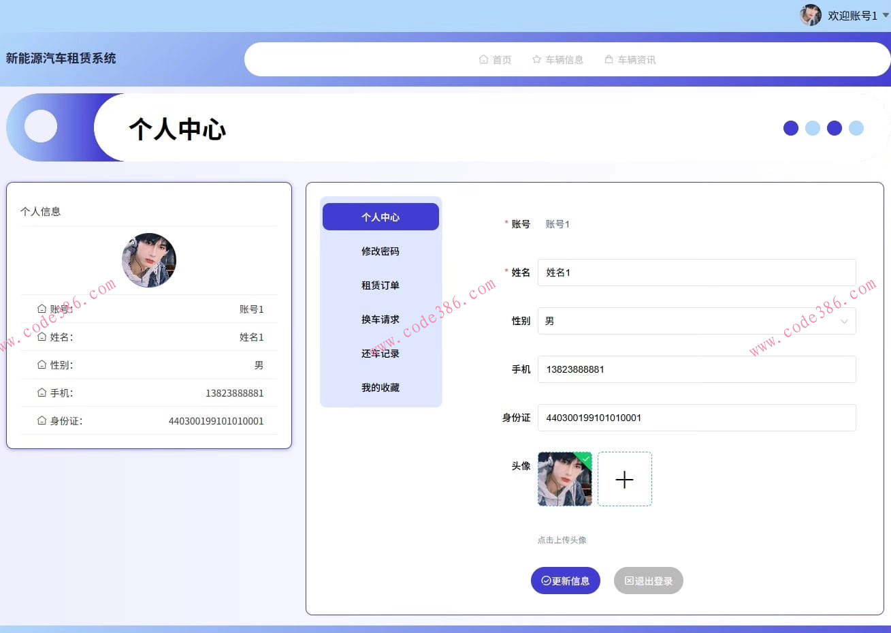The width and height of the screenshot is (891, 633).
Task: Click the home icon beside 首页
Action: [483, 59]
